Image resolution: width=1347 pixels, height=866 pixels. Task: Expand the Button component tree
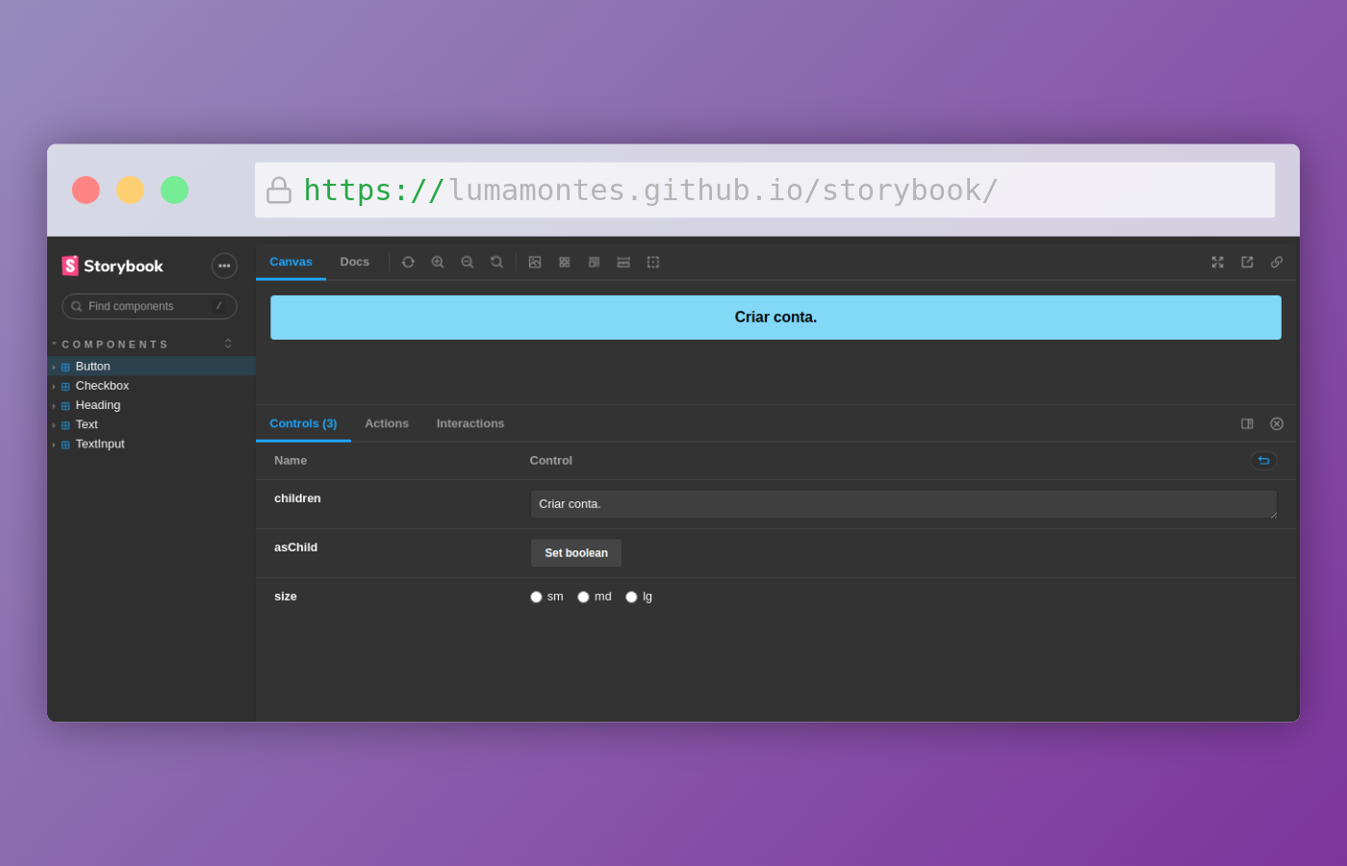[x=151, y=367]
